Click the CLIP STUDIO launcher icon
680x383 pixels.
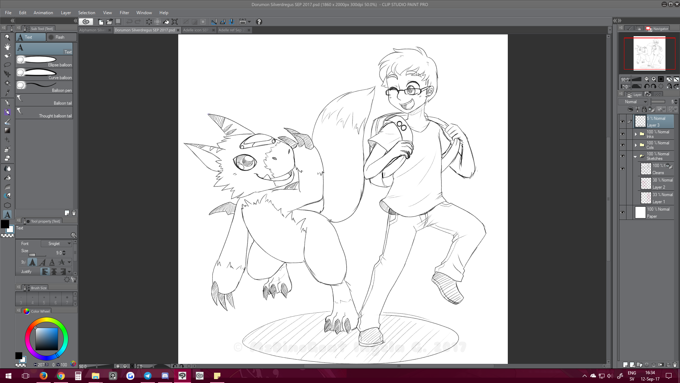pyautogui.click(x=86, y=22)
